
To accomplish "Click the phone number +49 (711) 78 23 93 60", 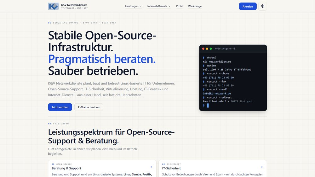I will pyautogui.click(x=218, y=77).
